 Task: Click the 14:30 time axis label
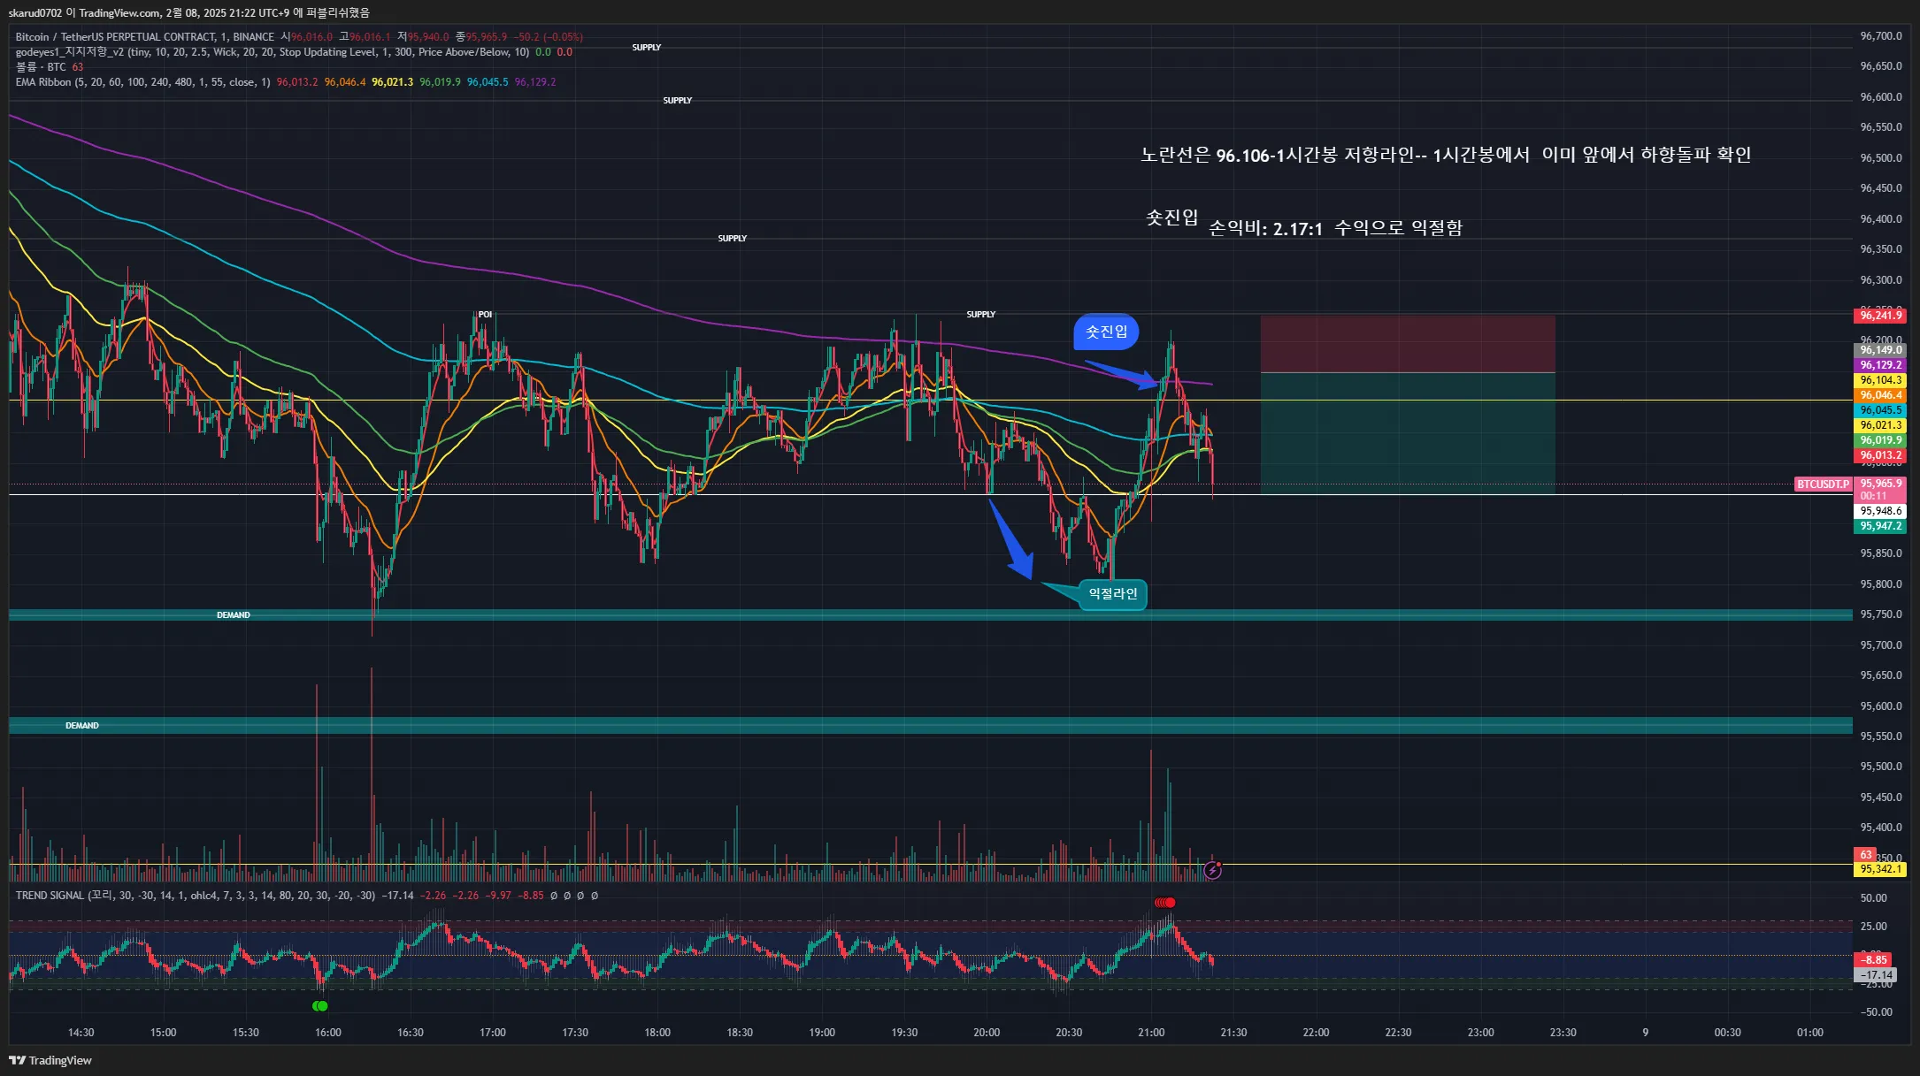(x=81, y=1033)
